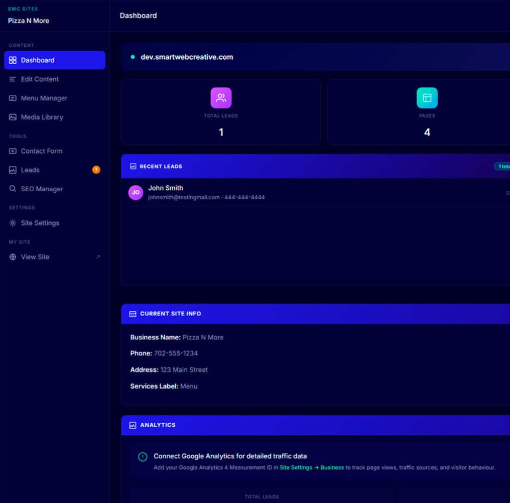Click the dev.smartwebcreative.com domain text

click(187, 57)
